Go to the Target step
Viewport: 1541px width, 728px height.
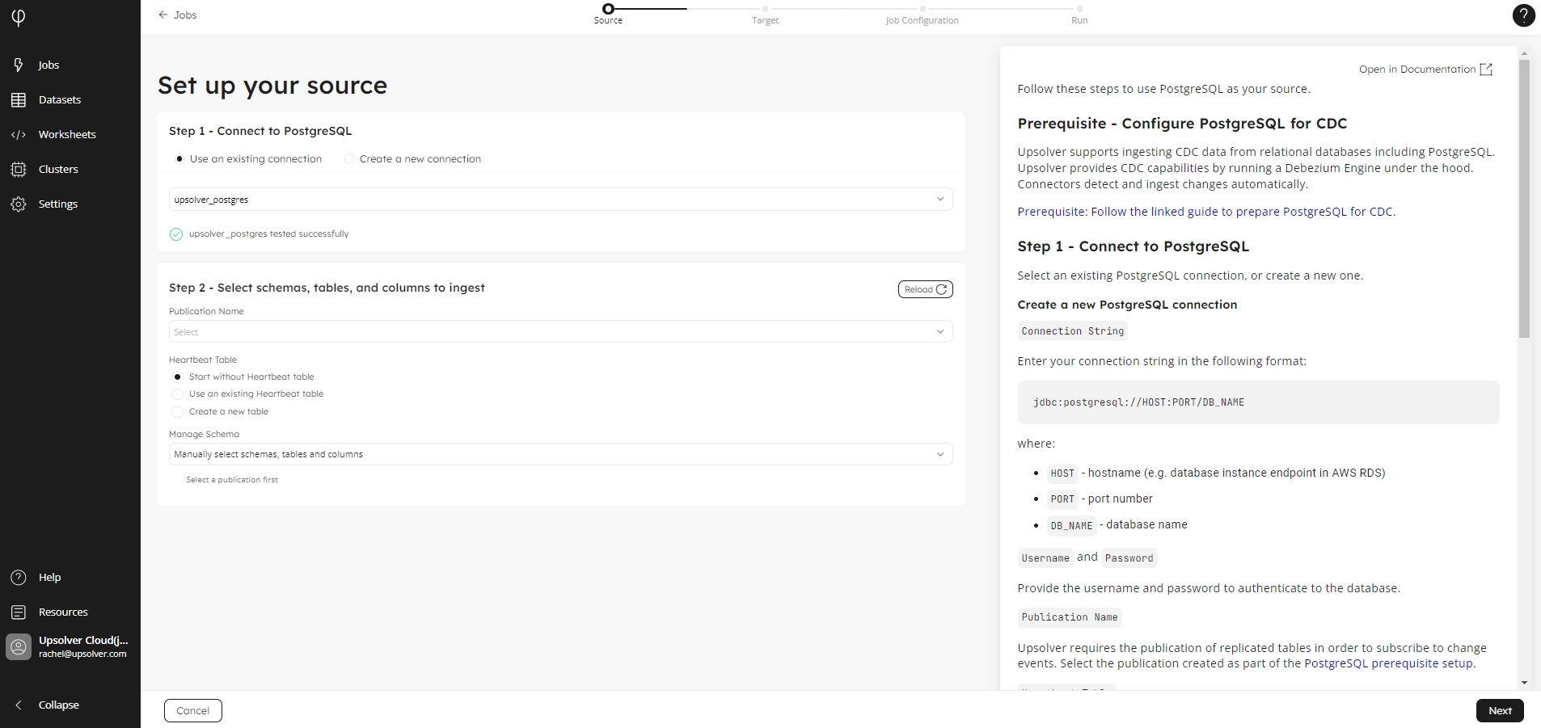(x=765, y=14)
